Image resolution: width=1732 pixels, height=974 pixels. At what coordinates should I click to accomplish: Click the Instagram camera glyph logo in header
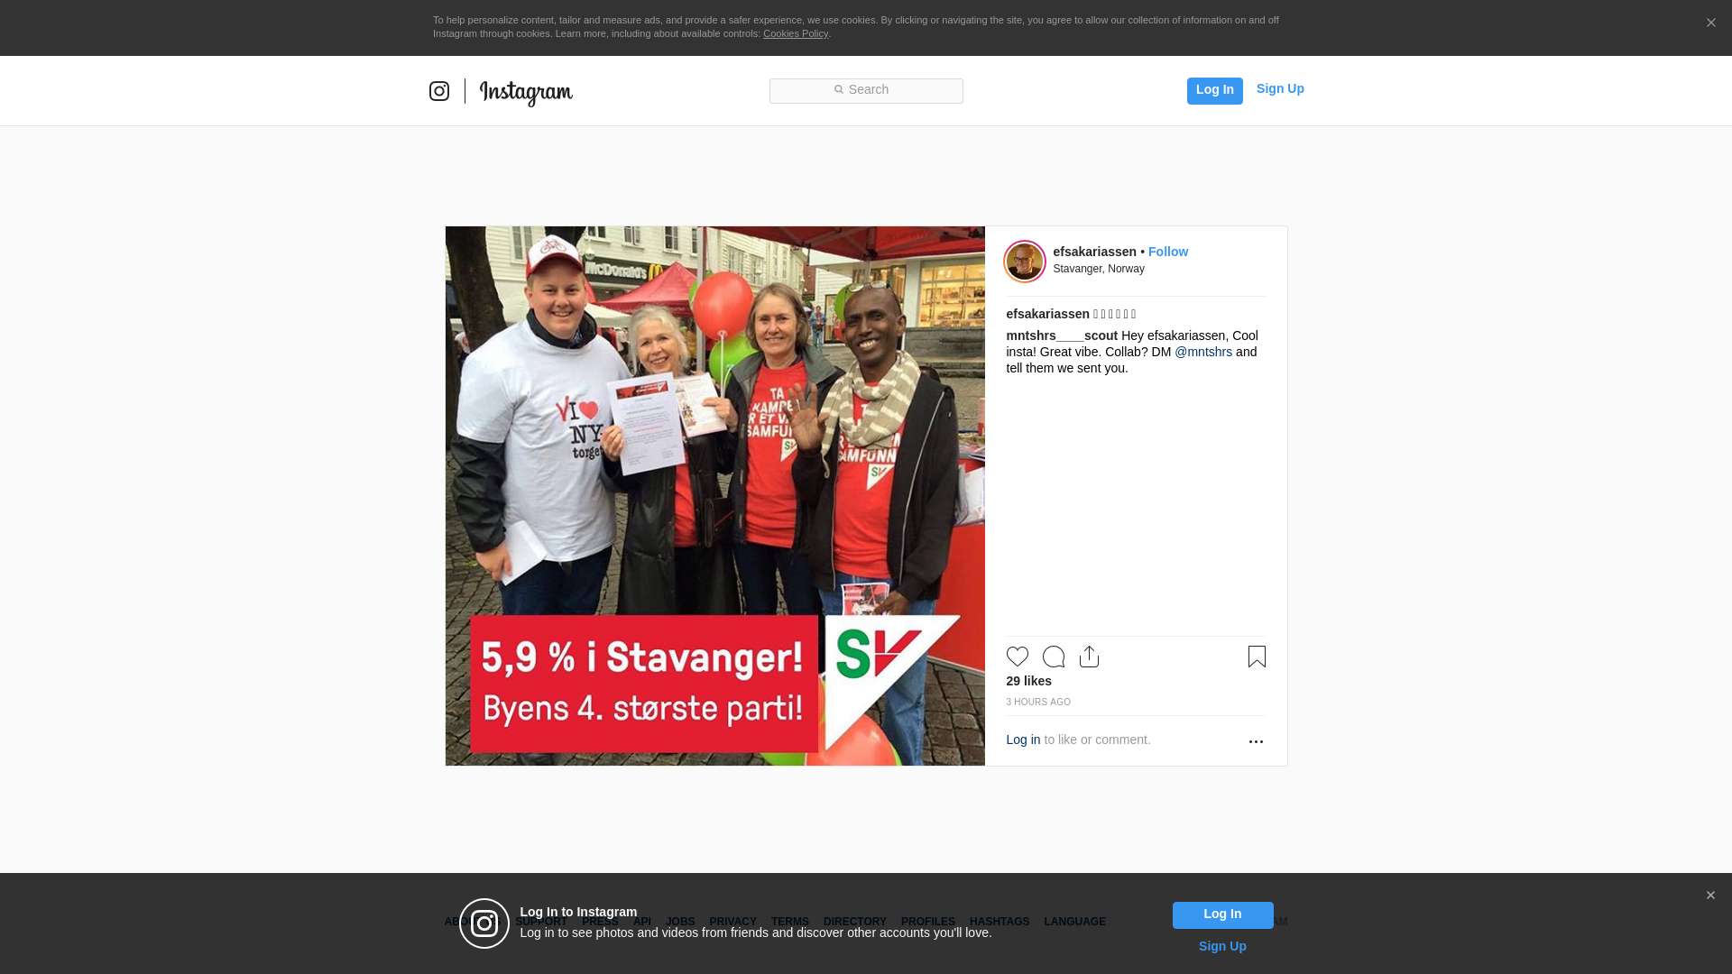[x=439, y=91]
